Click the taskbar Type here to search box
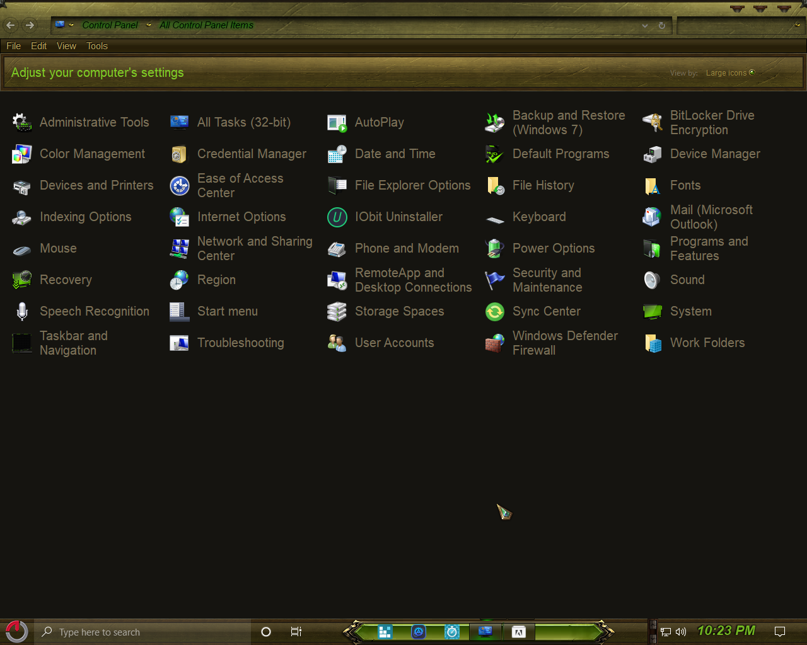 pos(142,632)
